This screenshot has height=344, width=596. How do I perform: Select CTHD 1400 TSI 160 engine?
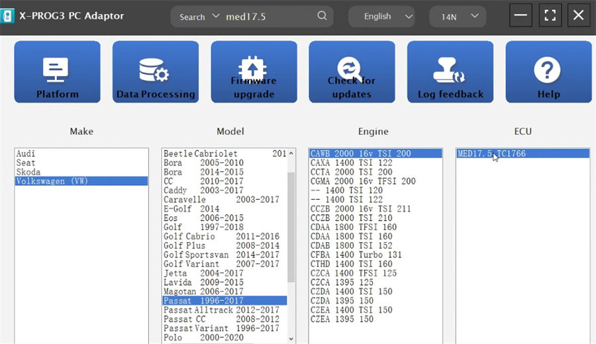tap(375, 264)
